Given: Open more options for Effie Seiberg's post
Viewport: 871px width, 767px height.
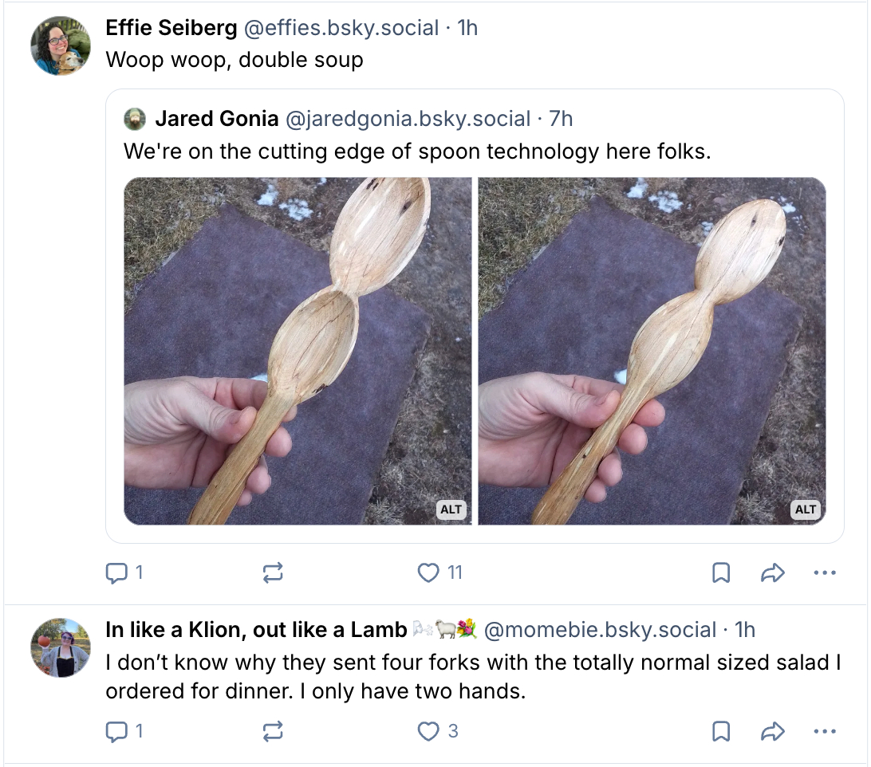Looking at the screenshot, I should 825,572.
